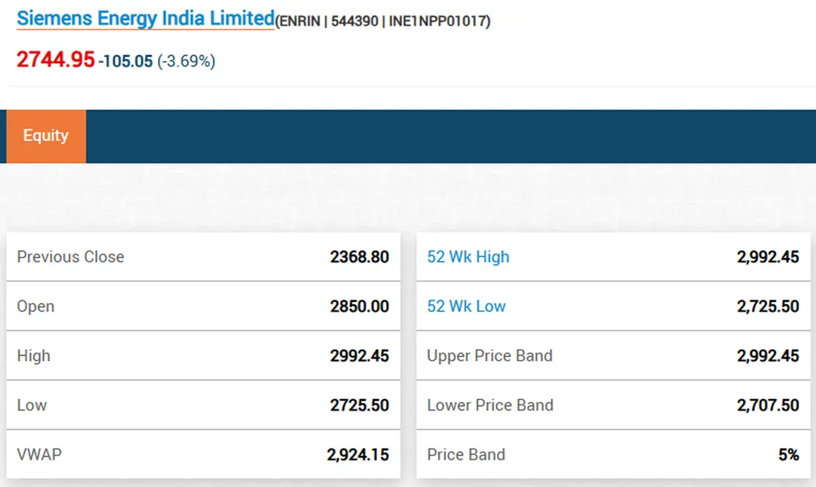Click the current price 2744.95
The height and width of the screenshot is (487, 816).
(x=56, y=60)
